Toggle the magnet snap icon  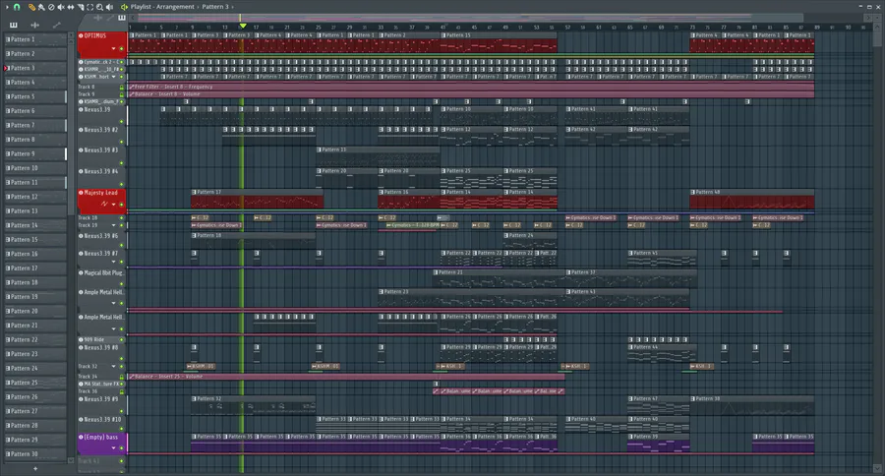[x=17, y=7]
